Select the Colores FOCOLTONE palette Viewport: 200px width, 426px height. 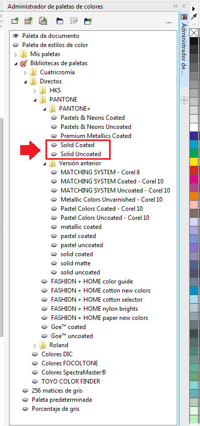[70, 363]
